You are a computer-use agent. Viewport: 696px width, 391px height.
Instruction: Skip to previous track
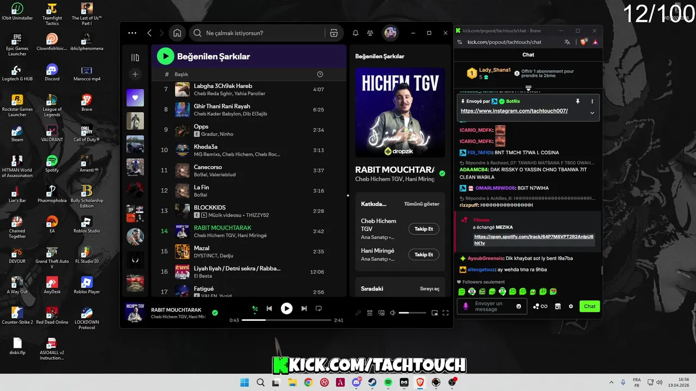pyautogui.click(x=269, y=308)
